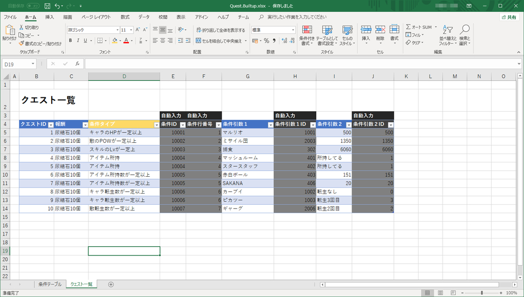Click the Borders icon
Image resolution: width=524 pixels, height=297 pixels.
pos(100,40)
